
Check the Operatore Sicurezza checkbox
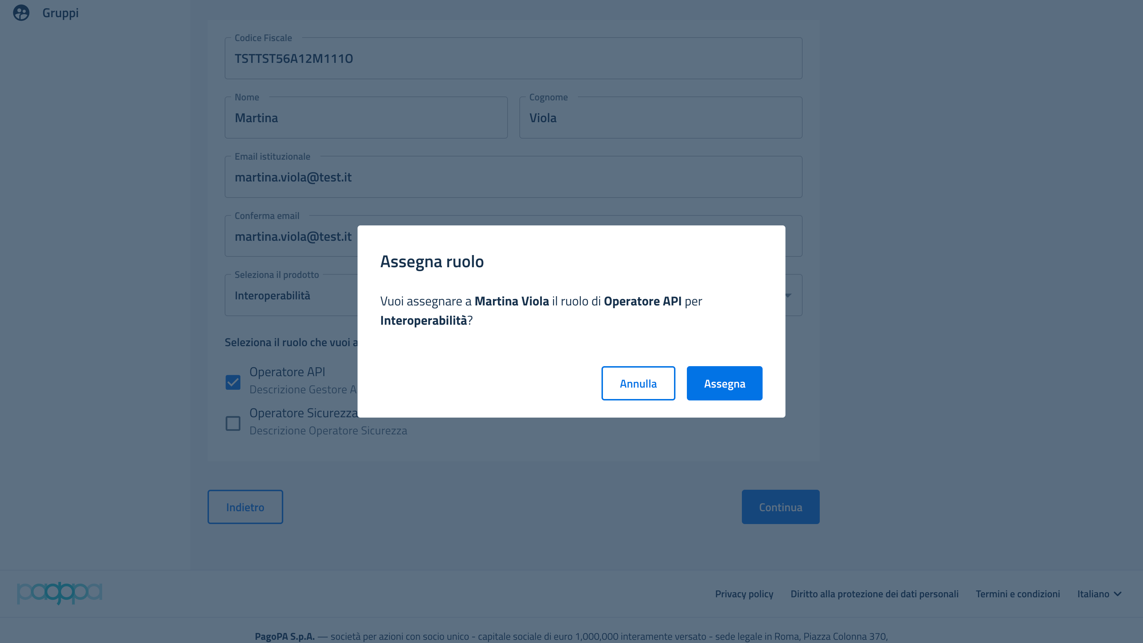(233, 423)
